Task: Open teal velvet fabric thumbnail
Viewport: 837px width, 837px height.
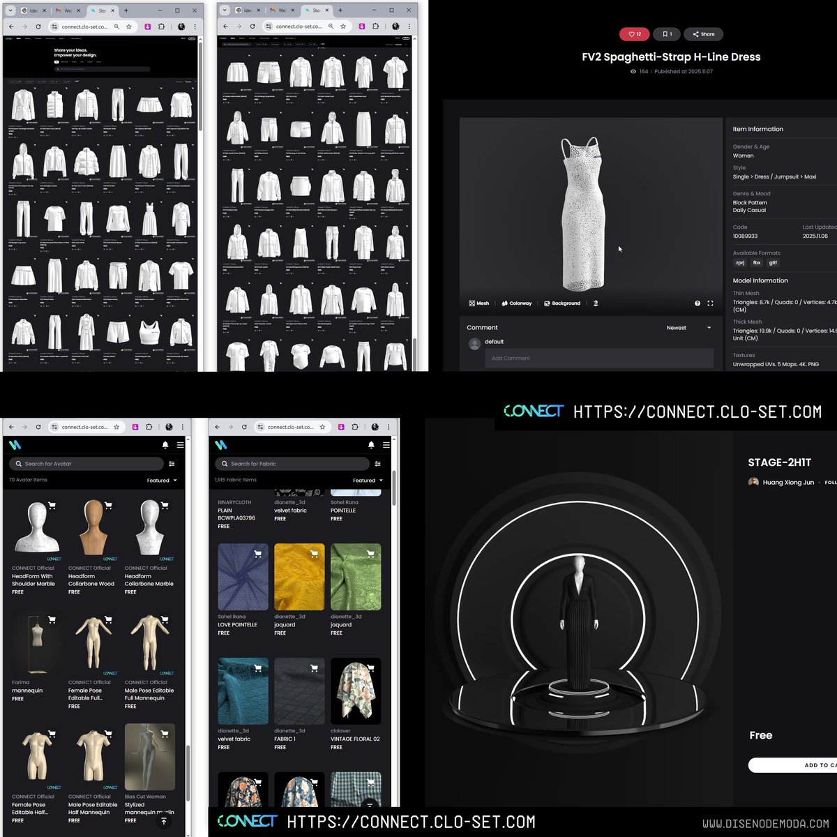Action: point(243,691)
